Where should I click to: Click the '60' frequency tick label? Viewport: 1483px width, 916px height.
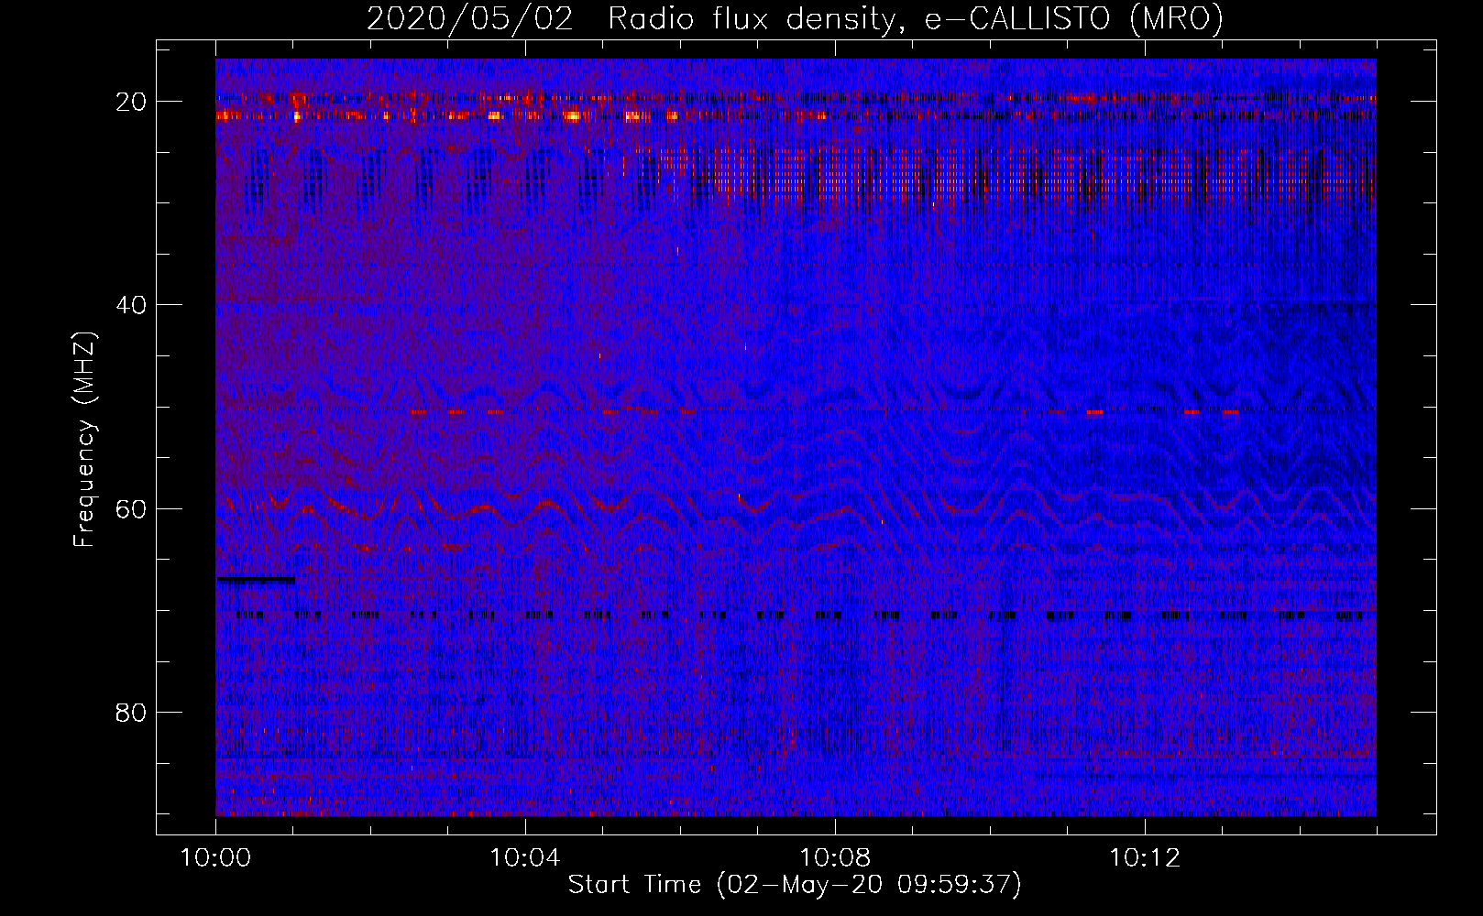coord(132,508)
